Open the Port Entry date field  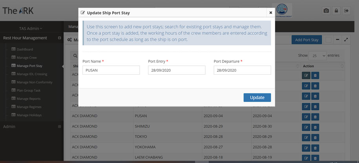pyautogui.click(x=177, y=70)
